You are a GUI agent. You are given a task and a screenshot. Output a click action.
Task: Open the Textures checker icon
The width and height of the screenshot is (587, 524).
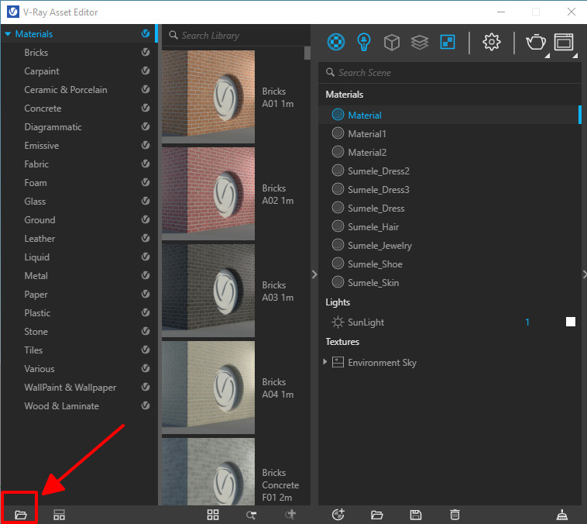tap(448, 42)
